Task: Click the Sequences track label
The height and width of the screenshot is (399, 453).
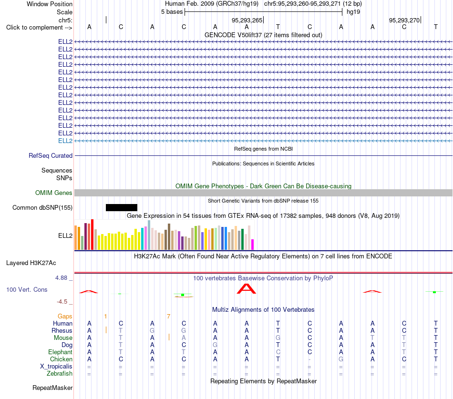Action: 57,171
